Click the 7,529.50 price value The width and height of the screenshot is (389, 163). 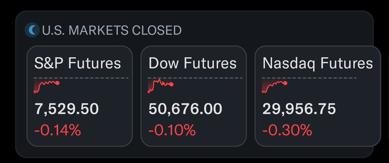pyautogui.click(x=66, y=109)
